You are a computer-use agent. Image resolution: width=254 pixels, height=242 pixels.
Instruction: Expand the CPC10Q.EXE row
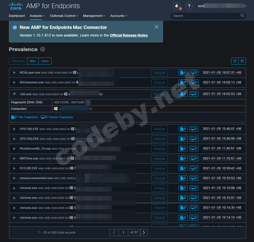pos(14,139)
